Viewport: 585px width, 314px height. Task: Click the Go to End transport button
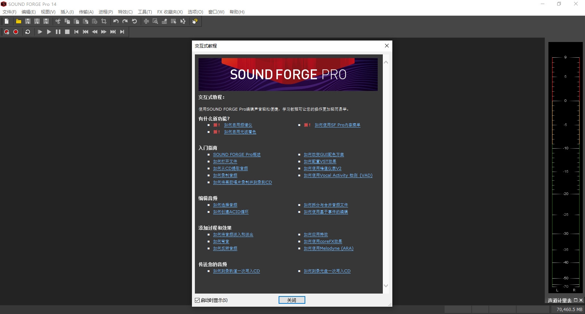coord(122,32)
